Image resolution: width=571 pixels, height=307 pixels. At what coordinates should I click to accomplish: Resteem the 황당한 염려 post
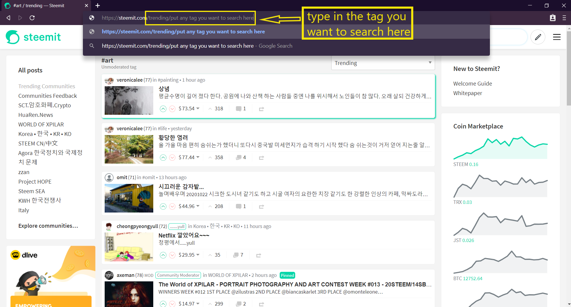(x=261, y=158)
